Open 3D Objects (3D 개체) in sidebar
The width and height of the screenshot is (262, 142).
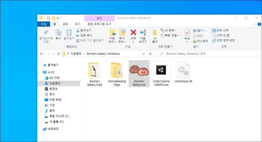(x=52, y=78)
